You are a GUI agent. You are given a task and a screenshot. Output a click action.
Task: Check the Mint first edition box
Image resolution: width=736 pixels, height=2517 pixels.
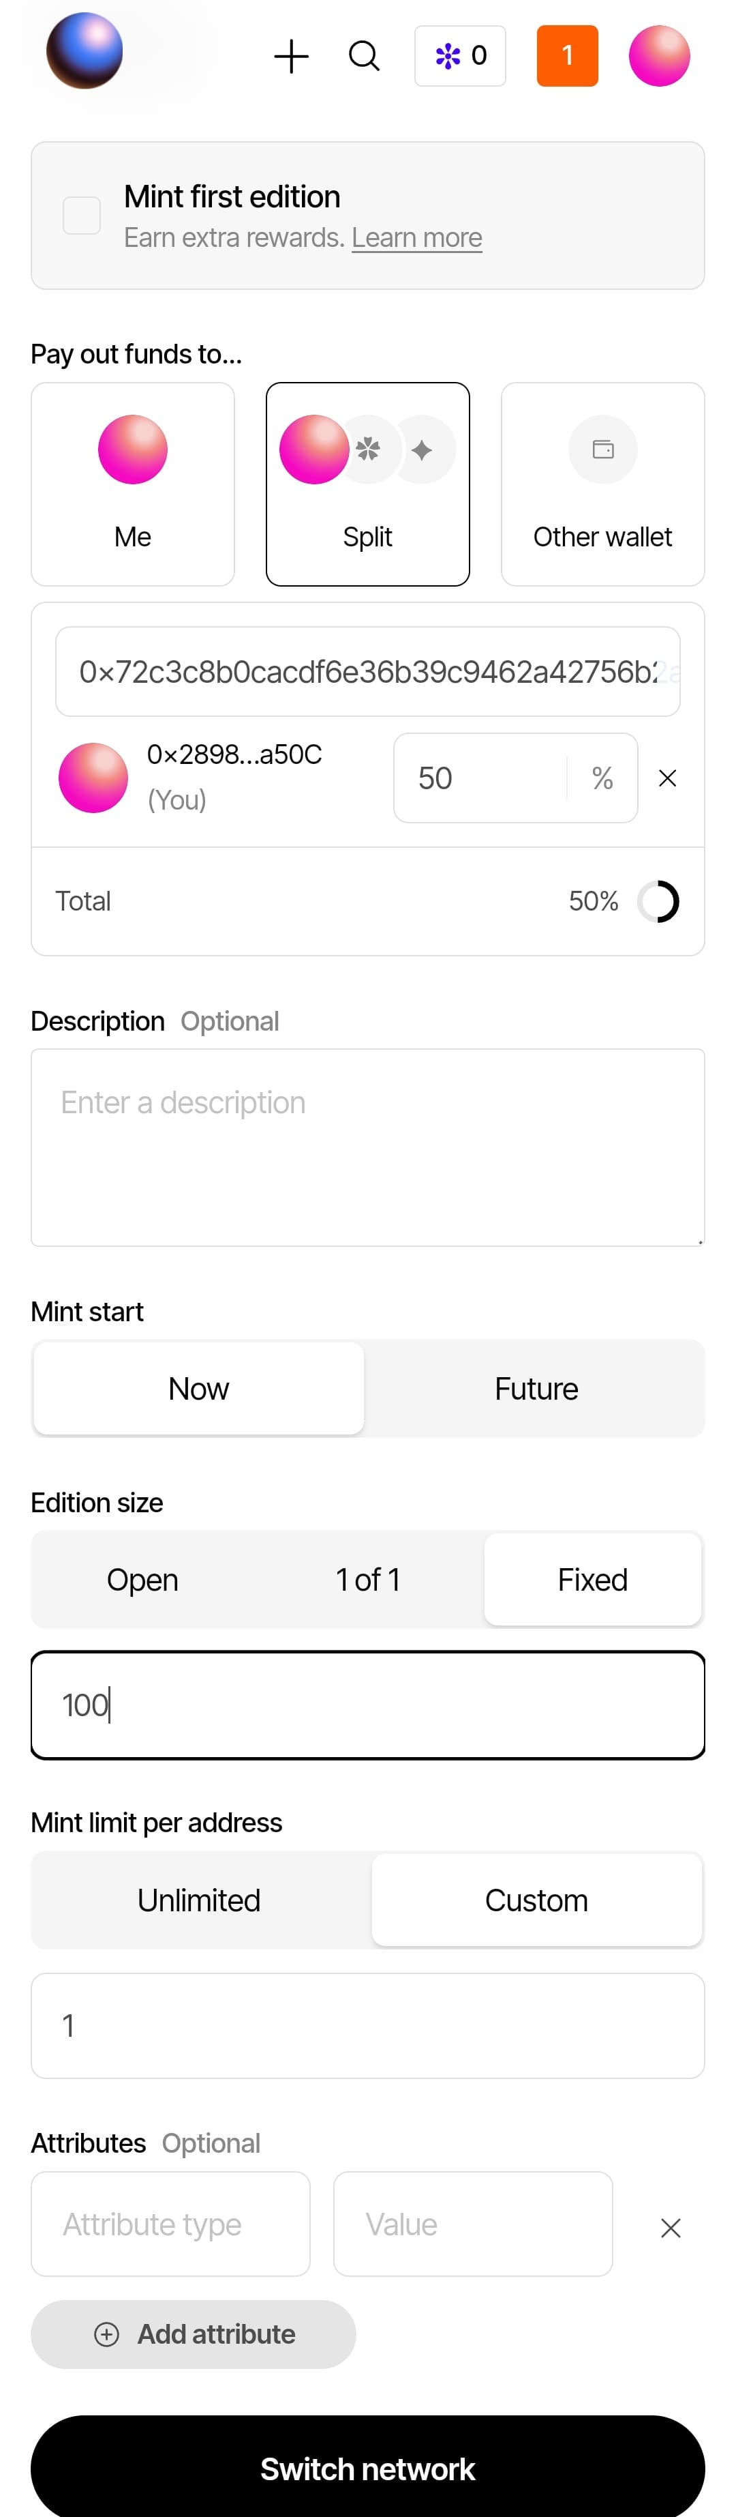pos(82,216)
